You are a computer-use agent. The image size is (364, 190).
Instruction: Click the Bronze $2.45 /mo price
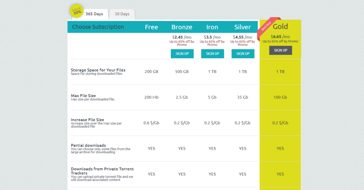click(x=182, y=37)
